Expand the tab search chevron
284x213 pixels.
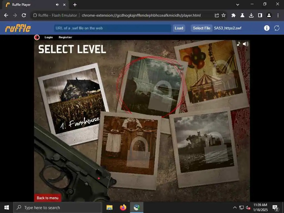pyautogui.click(x=238, y=5)
